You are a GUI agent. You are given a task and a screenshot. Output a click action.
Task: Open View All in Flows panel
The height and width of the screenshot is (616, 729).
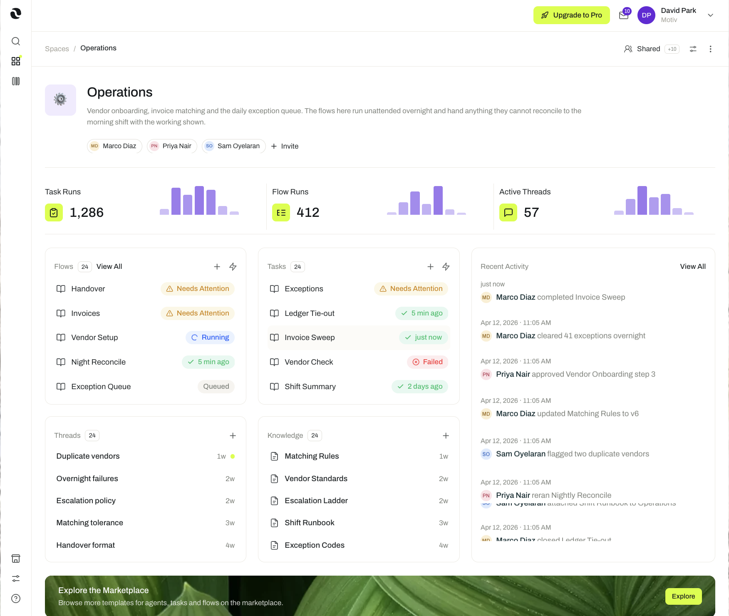pos(109,266)
